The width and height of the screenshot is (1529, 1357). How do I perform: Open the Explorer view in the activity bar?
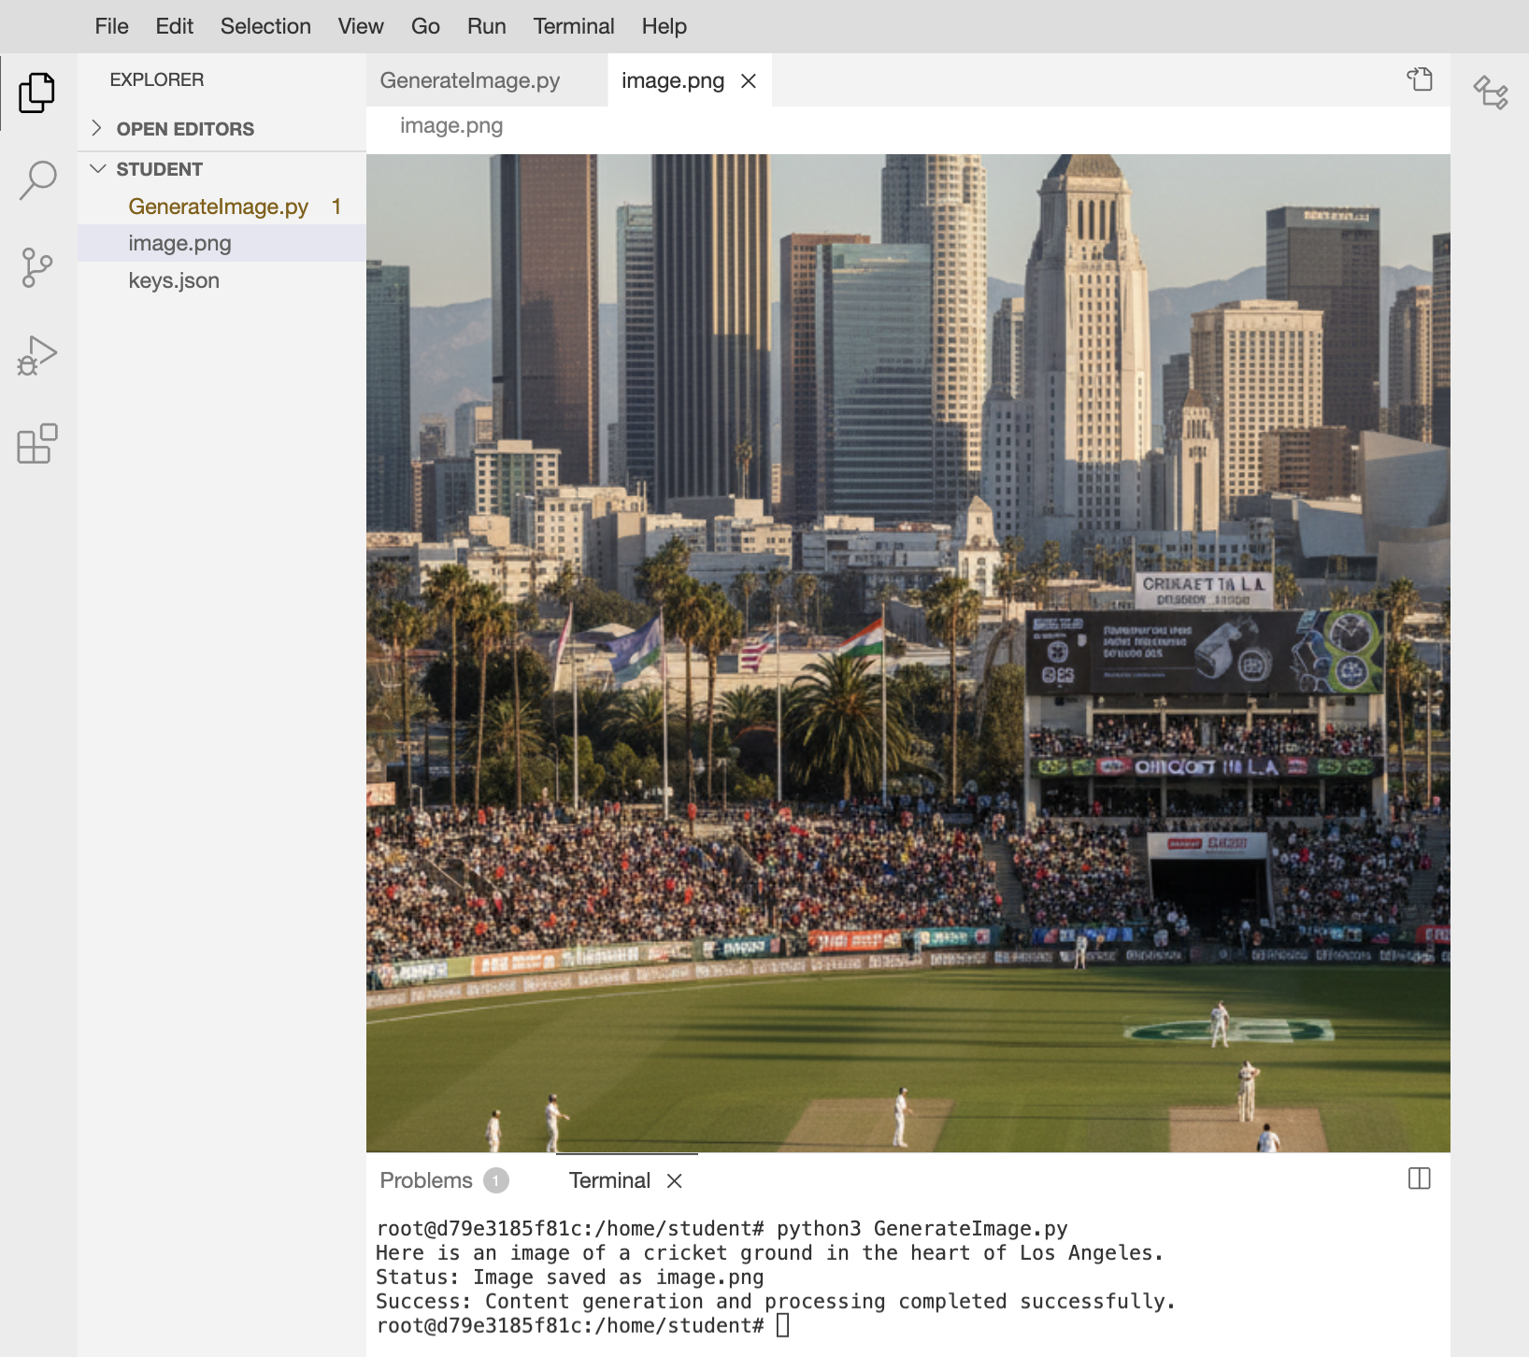point(37,93)
